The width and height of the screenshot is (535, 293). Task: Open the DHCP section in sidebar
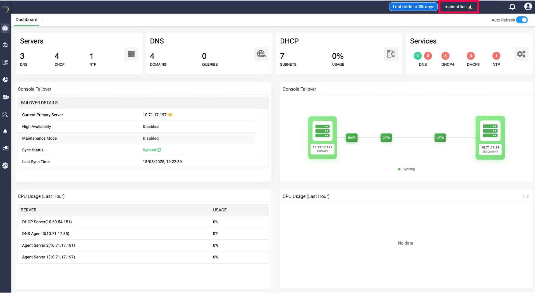click(5, 62)
